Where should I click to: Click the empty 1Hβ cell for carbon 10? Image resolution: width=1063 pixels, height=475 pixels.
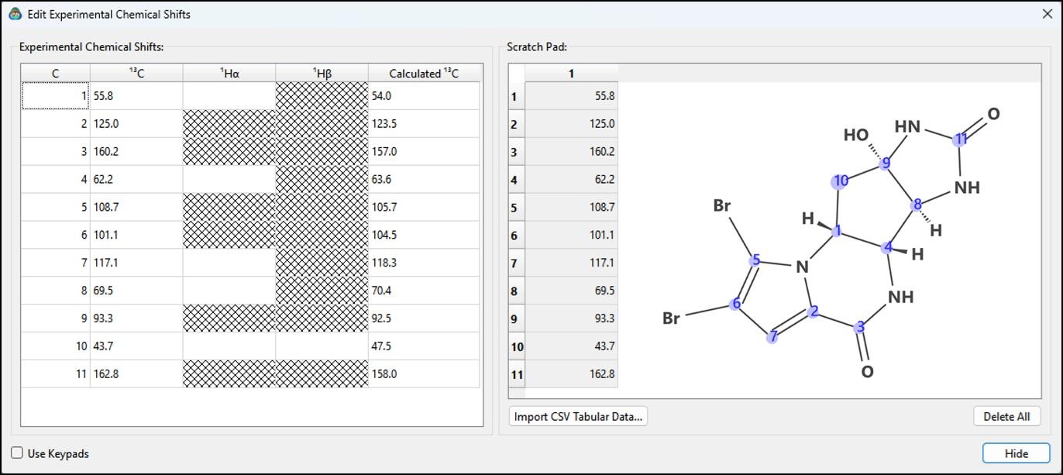point(322,346)
